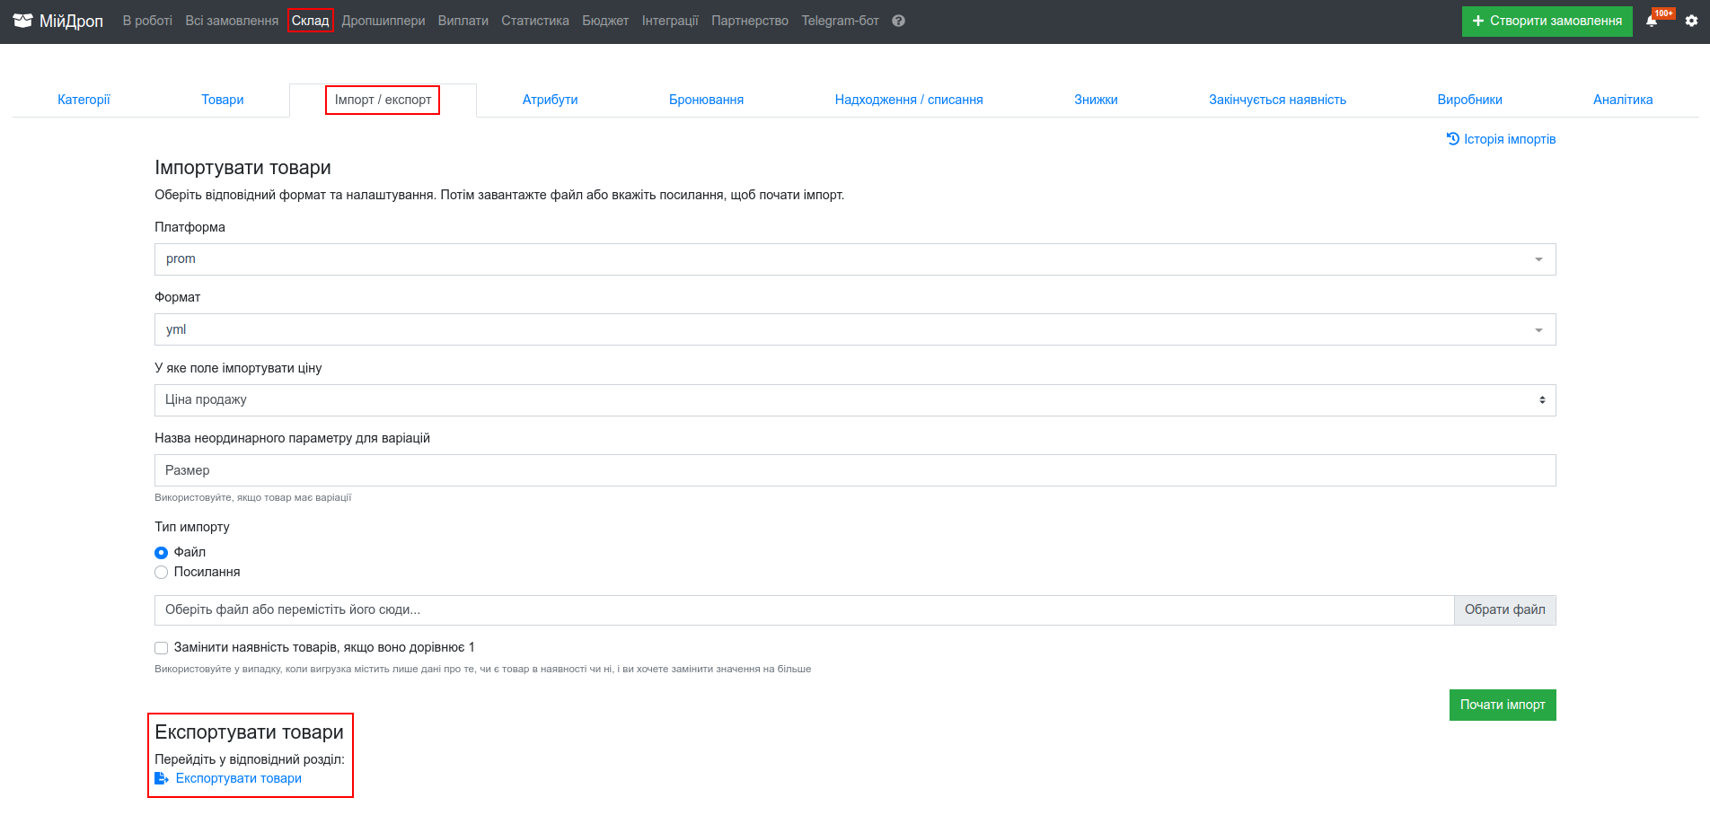Open Партнерство menu item
The height and width of the screenshot is (815, 1710).
[750, 21]
